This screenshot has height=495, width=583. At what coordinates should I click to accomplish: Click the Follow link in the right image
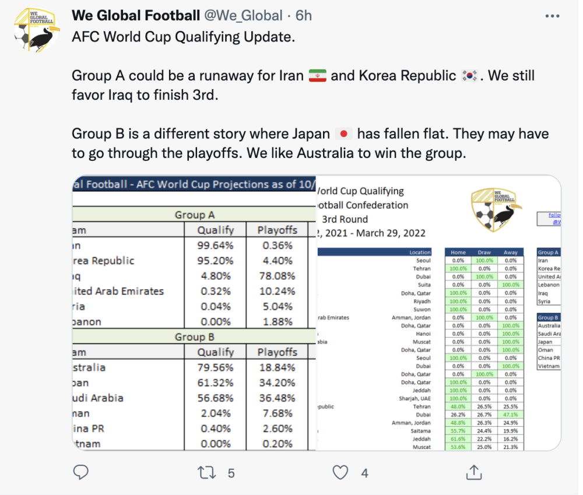click(555, 215)
